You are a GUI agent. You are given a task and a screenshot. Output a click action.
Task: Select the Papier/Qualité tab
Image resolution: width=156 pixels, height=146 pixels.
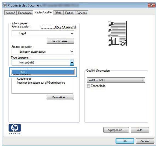click(x=43, y=13)
